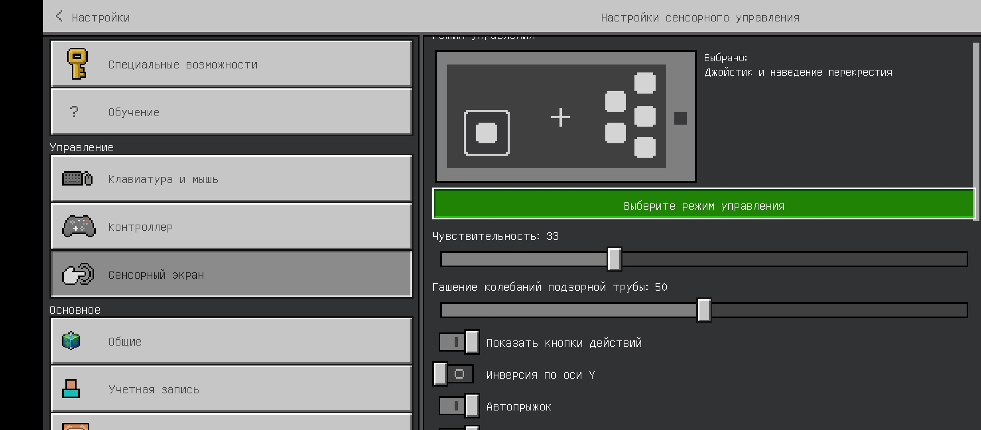
Task: Select Сенсорный экран settings tab
Action: click(x=231, y=274)
